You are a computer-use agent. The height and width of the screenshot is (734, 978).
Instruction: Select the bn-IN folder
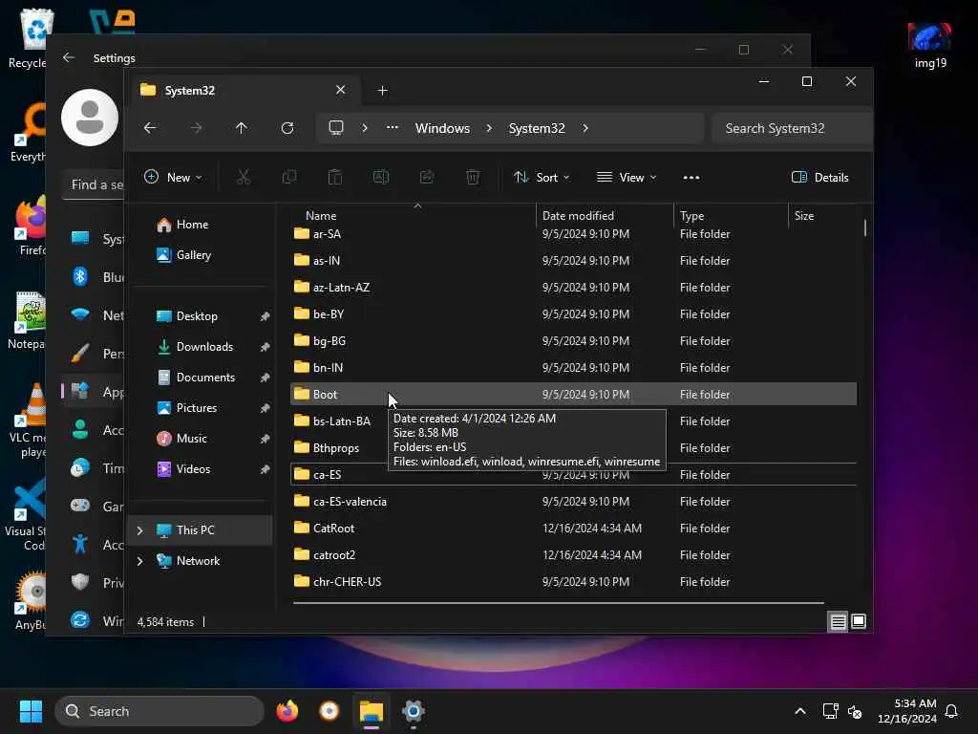573,368
